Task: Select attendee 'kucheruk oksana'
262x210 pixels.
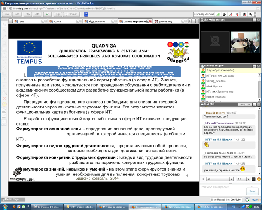Action: pos(229,97)
